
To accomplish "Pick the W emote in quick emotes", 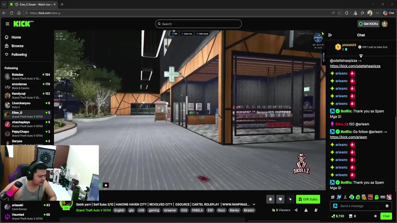I will point(333,197).
